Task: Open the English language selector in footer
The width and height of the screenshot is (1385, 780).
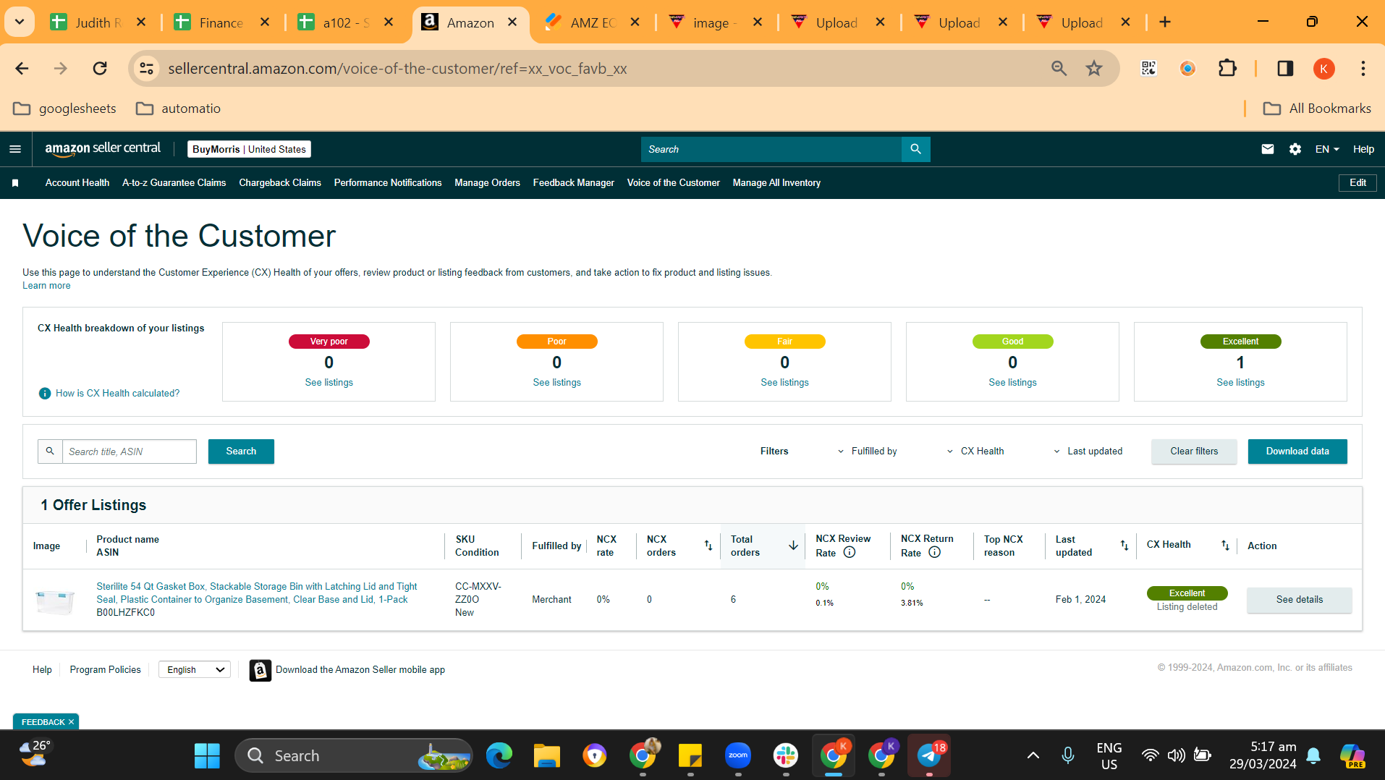Action: pyautogui.click(x=195, y=670)
